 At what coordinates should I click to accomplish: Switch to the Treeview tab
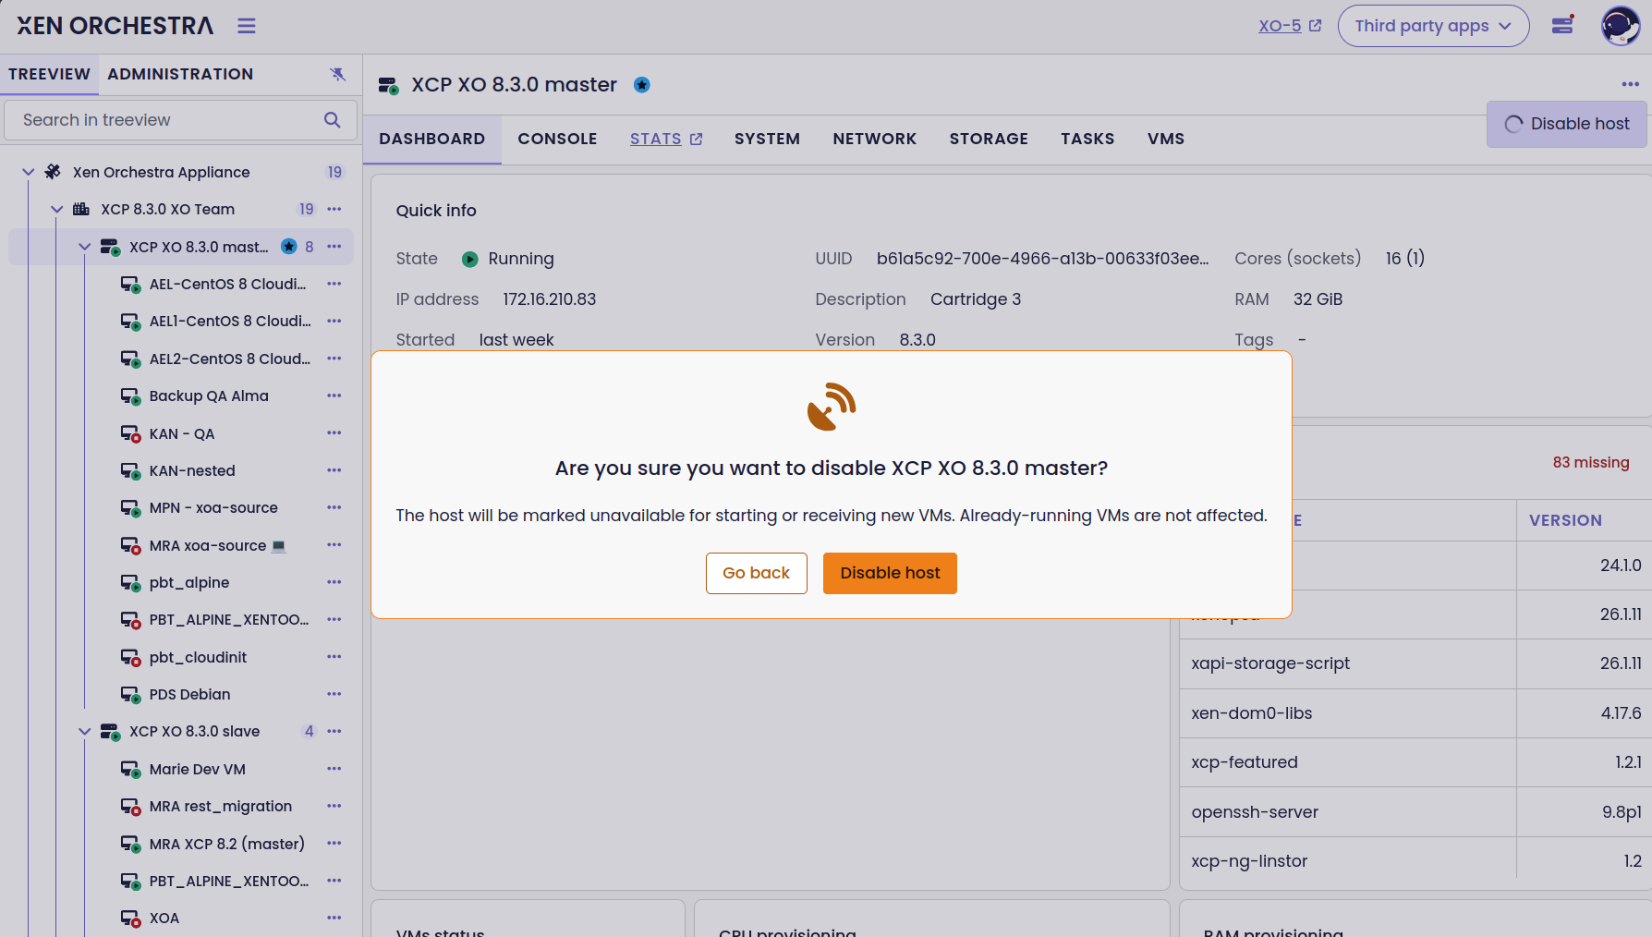(x=49, y=74)
